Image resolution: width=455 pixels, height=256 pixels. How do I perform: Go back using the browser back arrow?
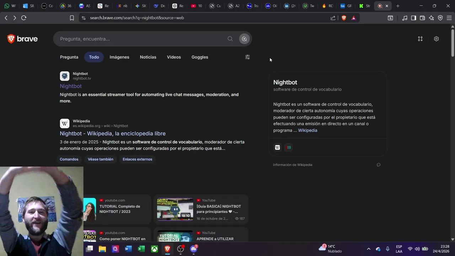[x=6, y=18]
